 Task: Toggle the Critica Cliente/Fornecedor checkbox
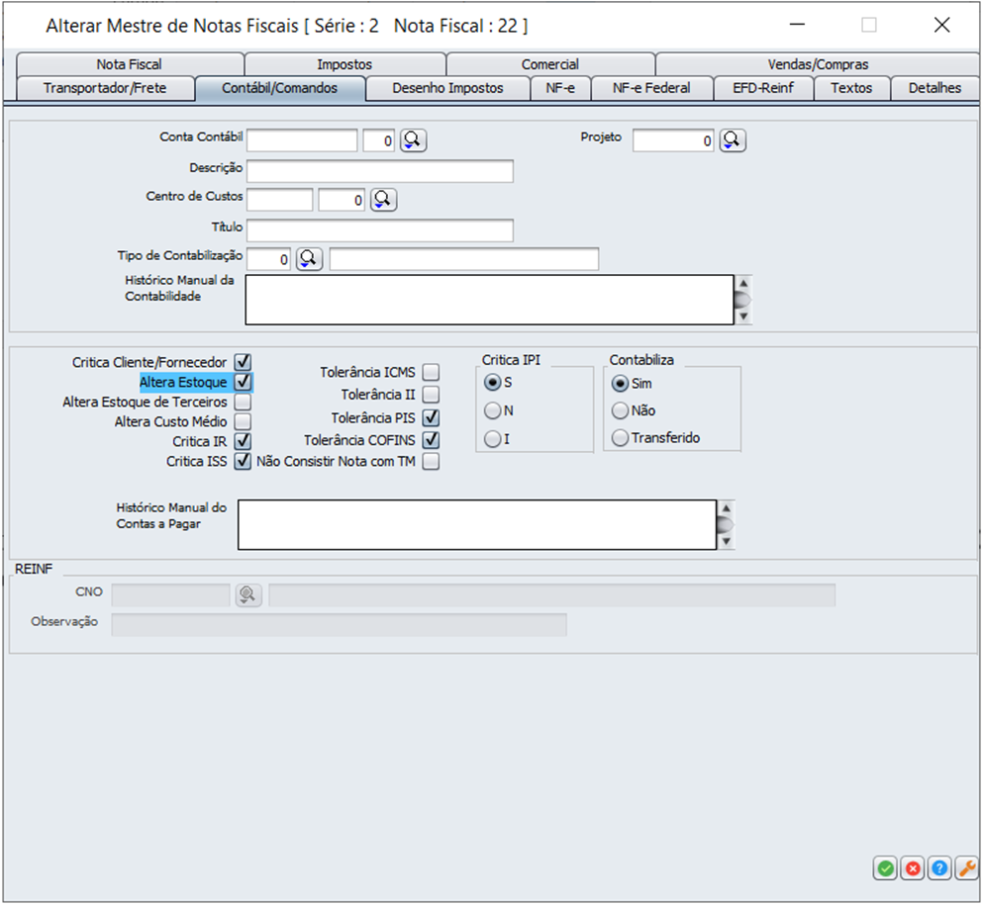tap(243, 362)
